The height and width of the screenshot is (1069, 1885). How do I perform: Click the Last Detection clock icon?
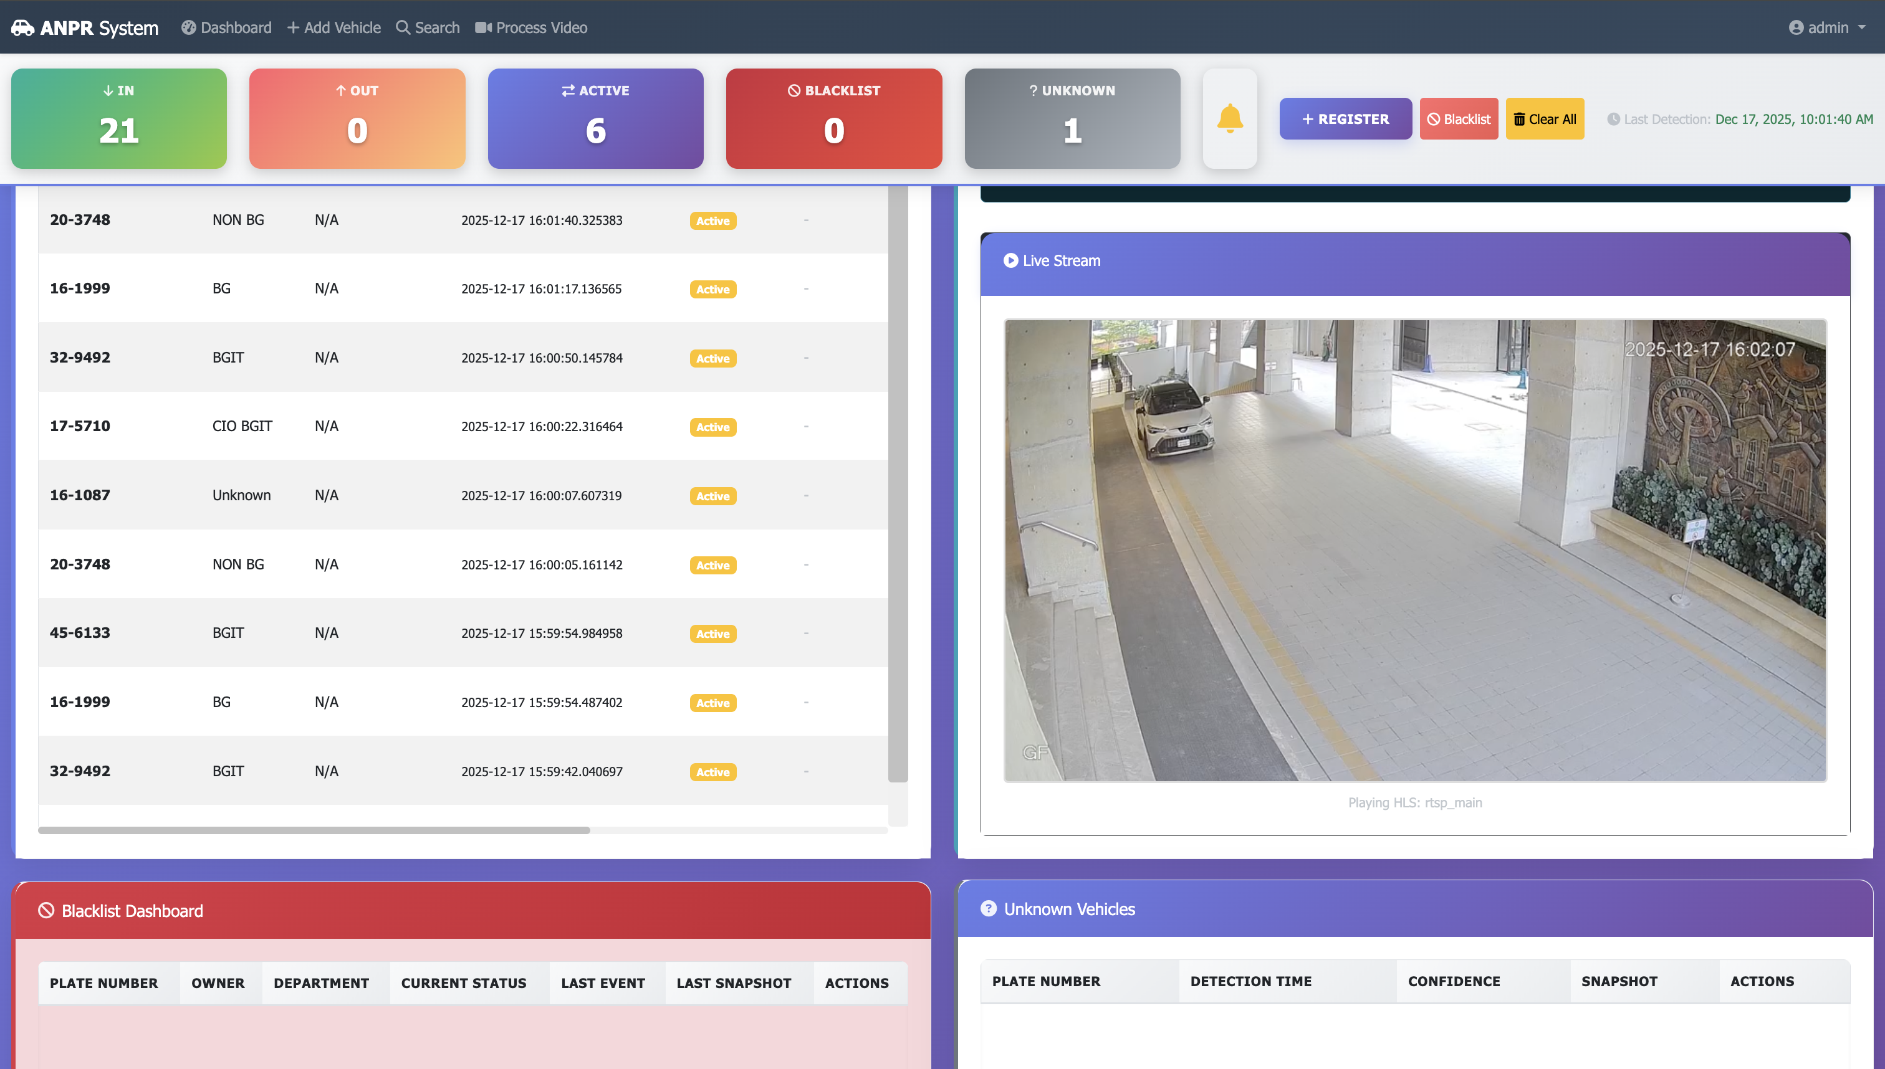tap(1613, 119)
